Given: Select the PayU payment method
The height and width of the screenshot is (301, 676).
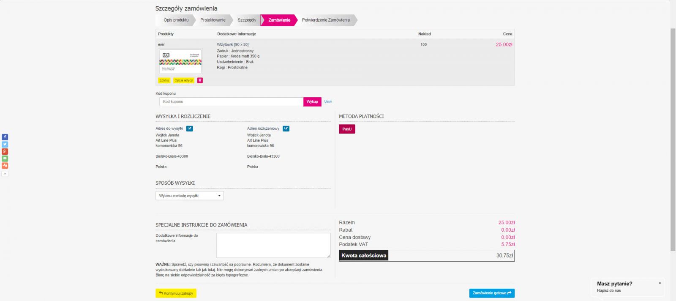Looking at the screenshot, I should [347, 129].
